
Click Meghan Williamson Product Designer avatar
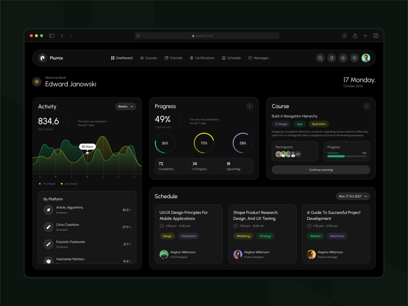[x=237, y=254]
